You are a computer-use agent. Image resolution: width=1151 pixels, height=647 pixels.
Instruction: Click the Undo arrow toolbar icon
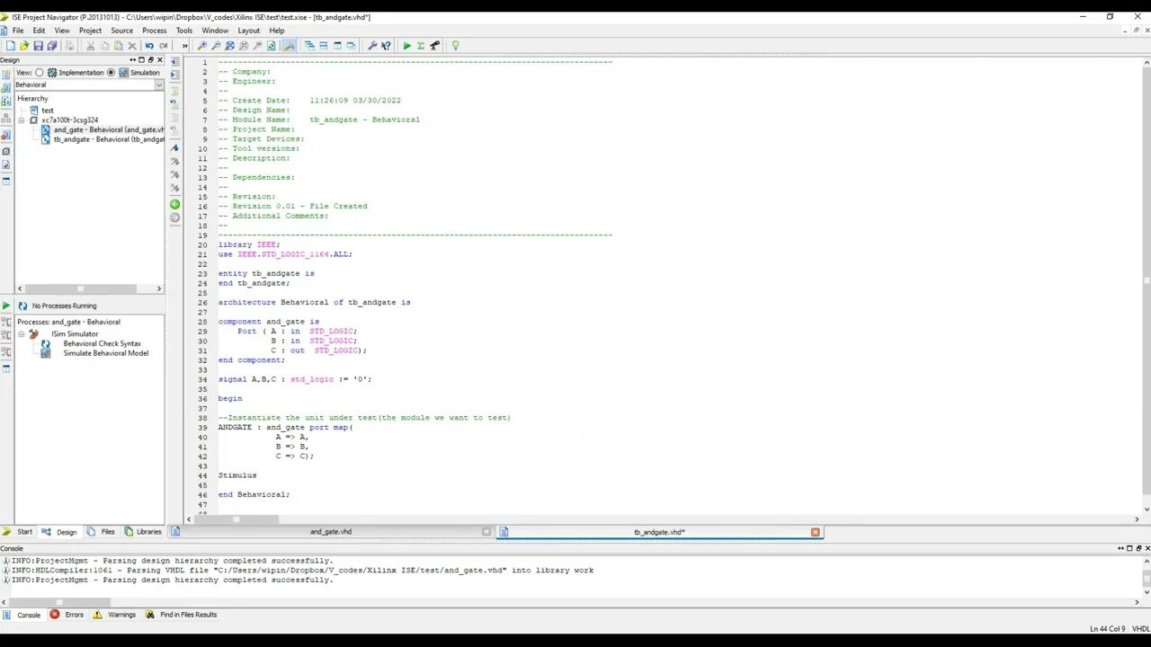point(149,45)
